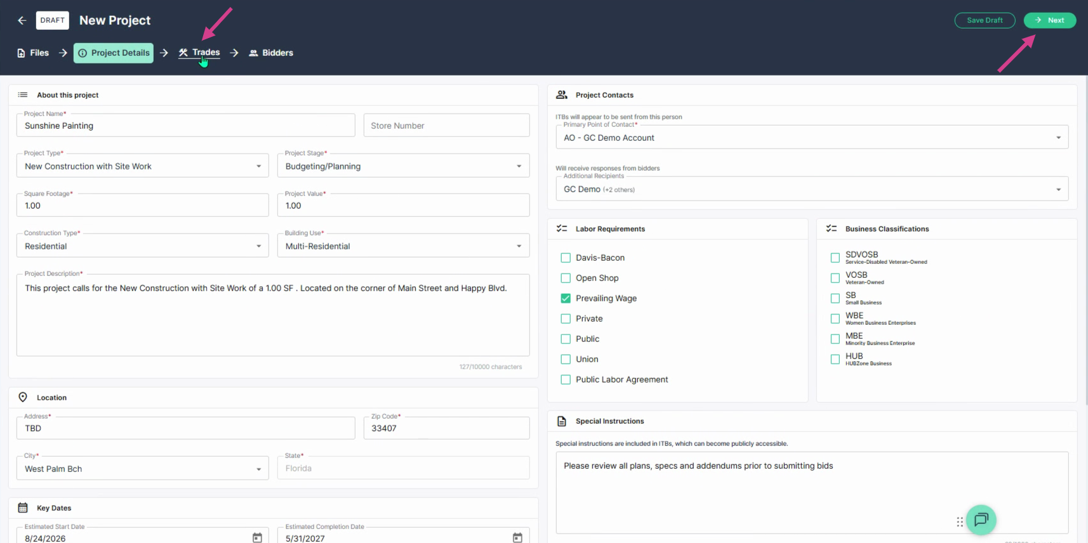1088x543 pixels.
Task: Click the Files document icon
Action: [21, 53]
